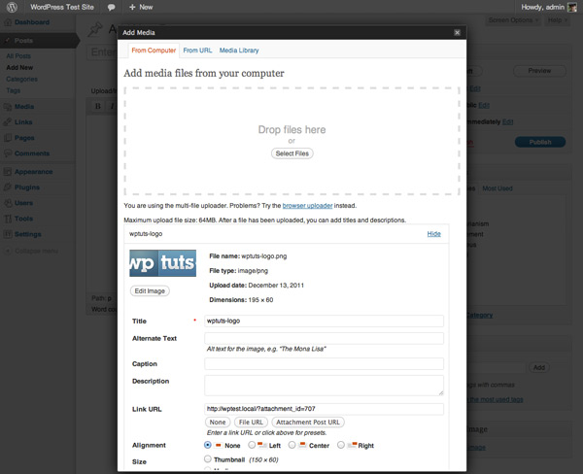This screenshot has height=474, width=583.
Task: Click the Immediately Edit link
Action: [507, 122]
